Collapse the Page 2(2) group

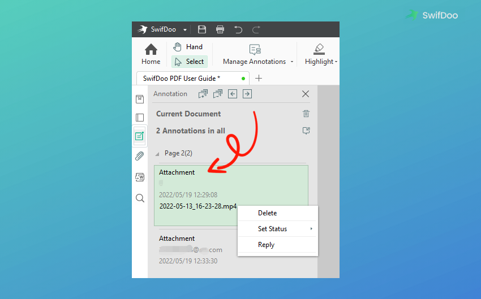point(157,154)
